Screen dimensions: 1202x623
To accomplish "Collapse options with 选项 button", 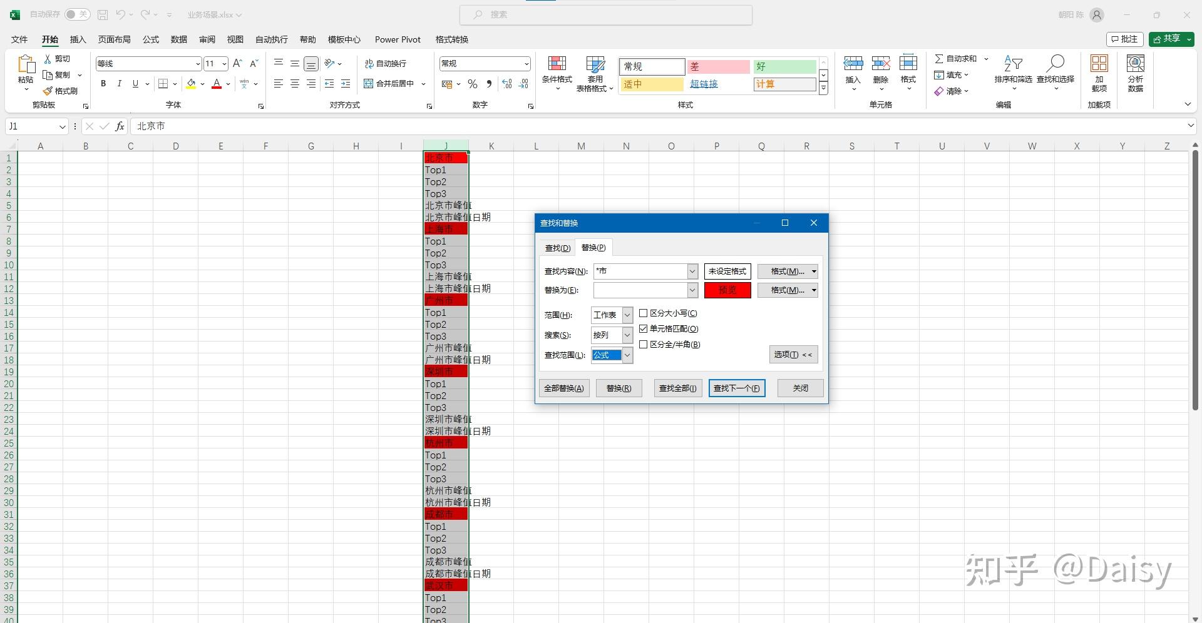I will pos(793,355).
